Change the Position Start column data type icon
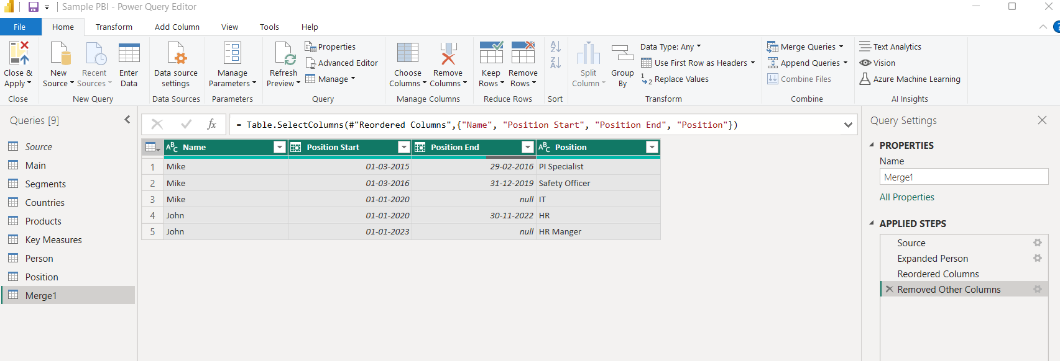This screenshot has width=1060, height=361. tap(296, 147)
